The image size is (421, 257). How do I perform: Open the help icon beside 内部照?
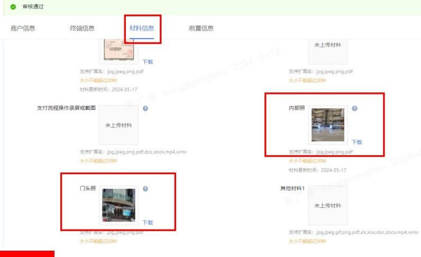click(354, 108)
